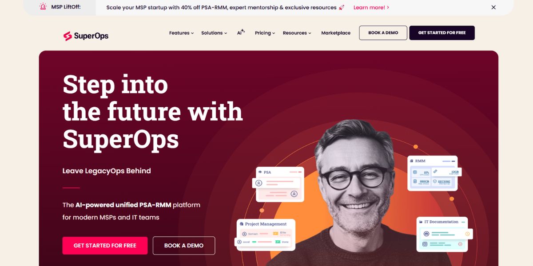Open the AI menu item
The height and width of the screenshot is (266, 533).
point(241,32)
